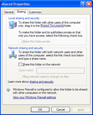Click the computer icon in Local sharing section
The image size is (93, 115).
coord(13,25)
